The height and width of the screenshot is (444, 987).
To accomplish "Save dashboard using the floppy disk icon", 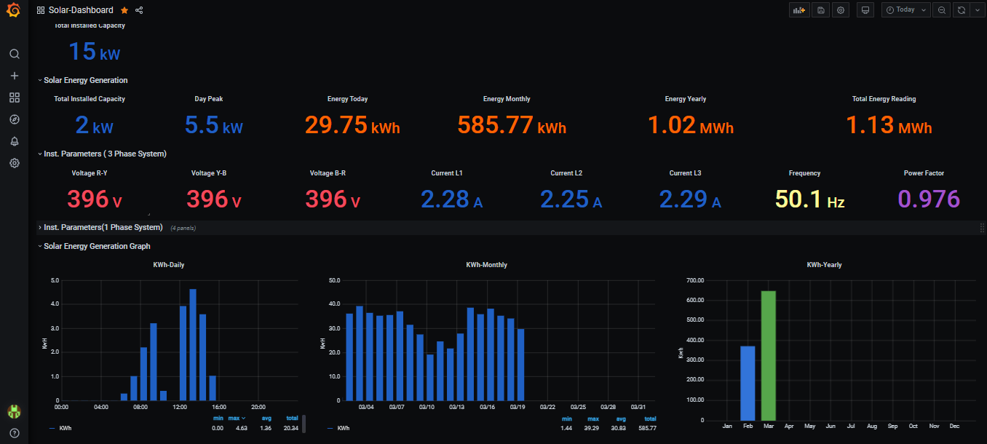I will (x=820, y=10).
